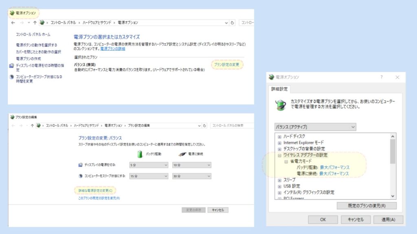Click the power options icon in the title bar
The height and width of the screenshot is (234, 417).
(x=11, y=12)
